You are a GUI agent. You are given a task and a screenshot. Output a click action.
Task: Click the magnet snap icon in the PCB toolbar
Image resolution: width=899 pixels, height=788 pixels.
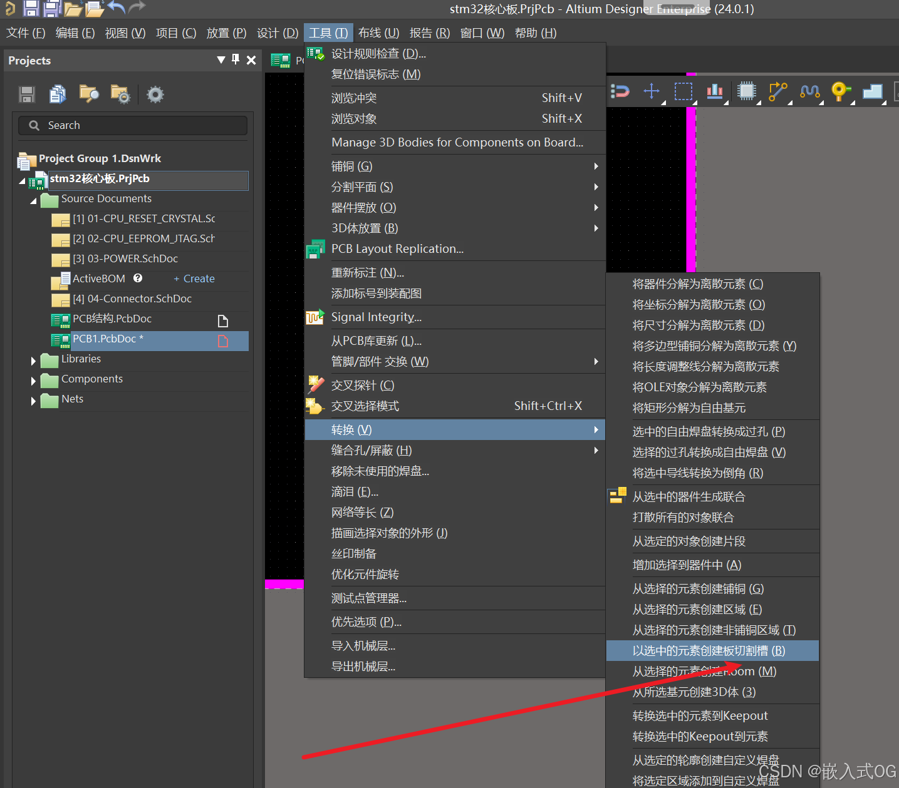tap(620, 91)
